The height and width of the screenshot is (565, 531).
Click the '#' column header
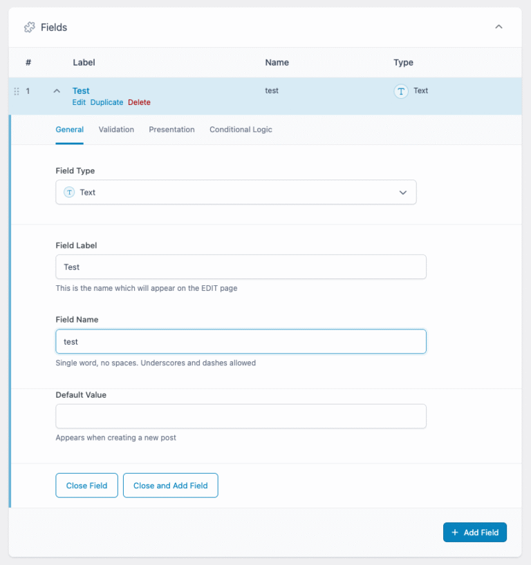point(28,62)
